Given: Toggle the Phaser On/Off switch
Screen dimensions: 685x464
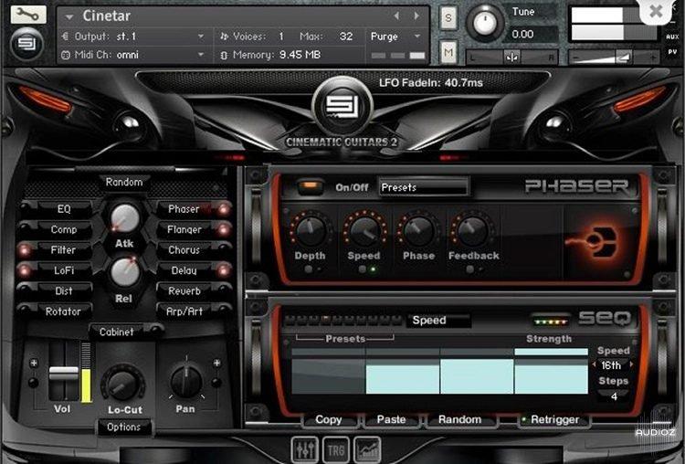Looking at the screenshot, I should tap(311, 187).
